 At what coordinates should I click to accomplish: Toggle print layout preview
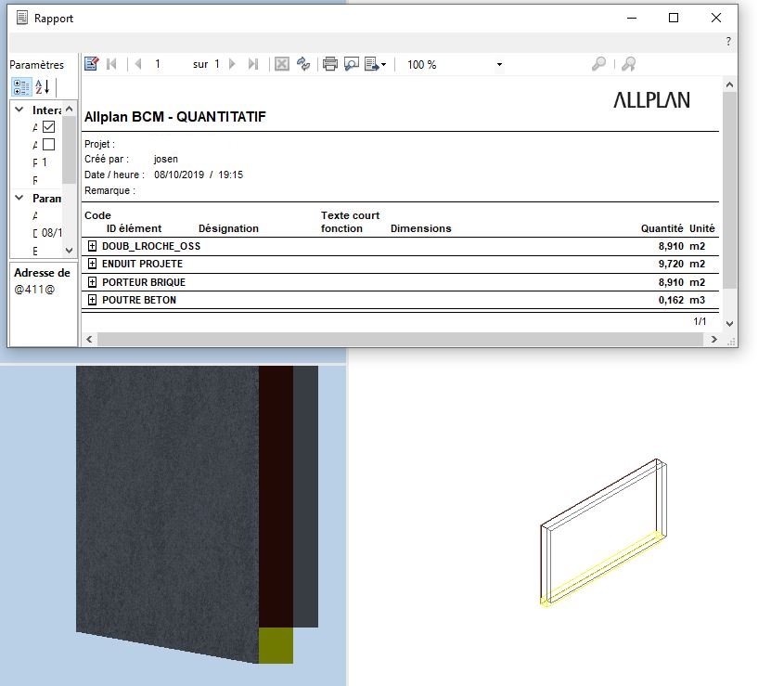(x=352, y=64)
